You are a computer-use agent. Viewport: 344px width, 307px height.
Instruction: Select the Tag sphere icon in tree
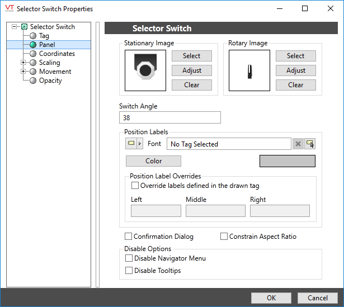click(x=33, y=36)
